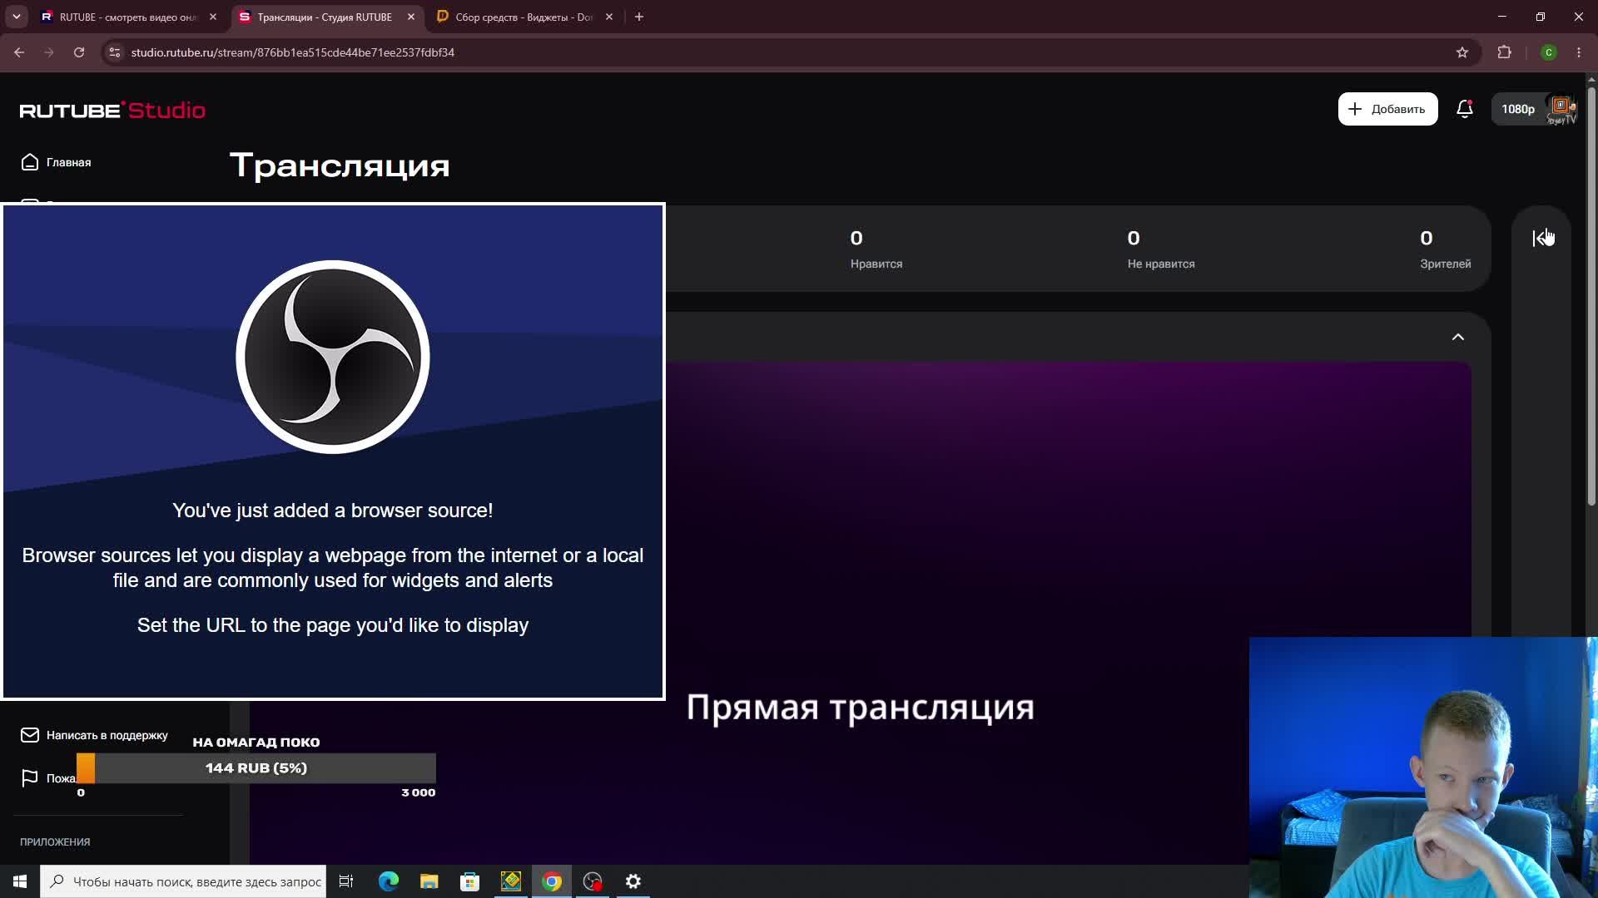Image resolution: width=1598 pixels, height=898 pixels.
Task: Click the 0 Зрителей viewers counter
Action: 1445,249
